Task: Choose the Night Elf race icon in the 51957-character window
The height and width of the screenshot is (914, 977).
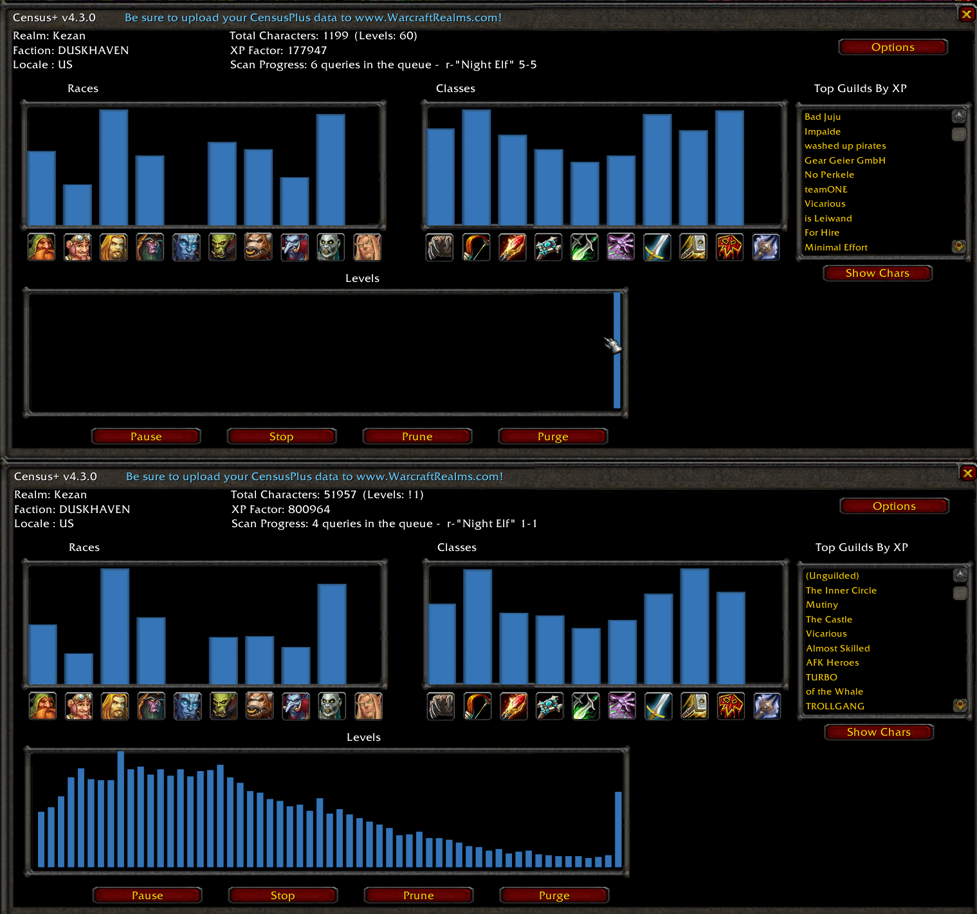Action: tap(151, 706)
